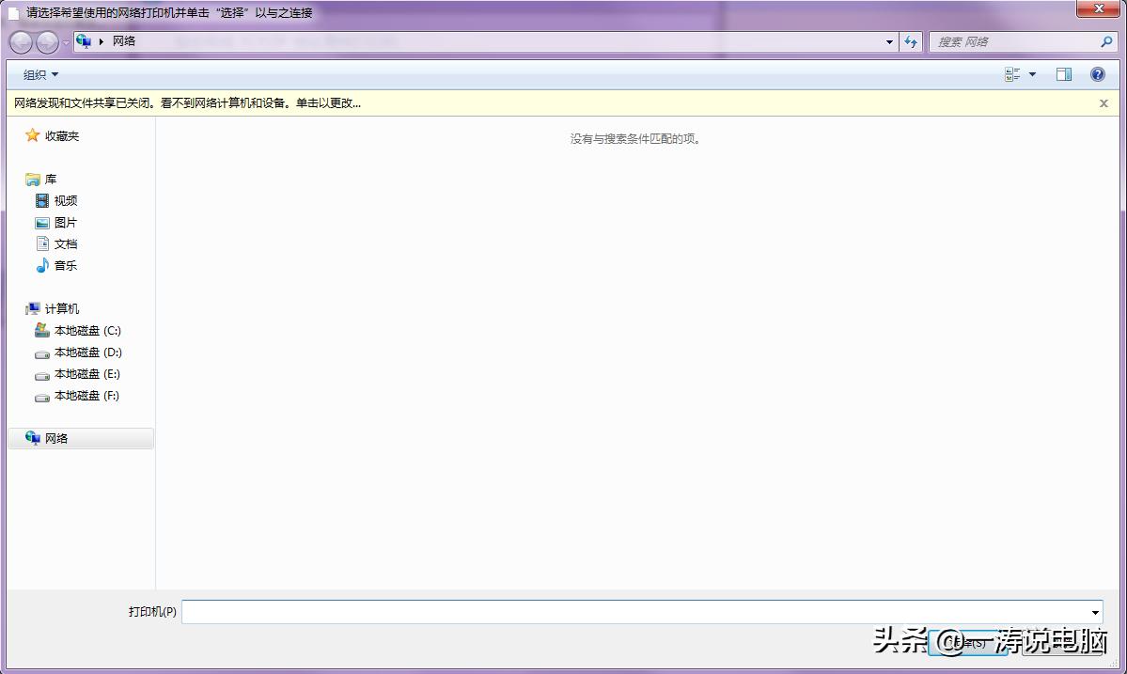Image resolution: width=1127 pixels, height=674 pixels.
Task: Open the views dropdown arrow on the toolbar
Action: (1030, 74)
